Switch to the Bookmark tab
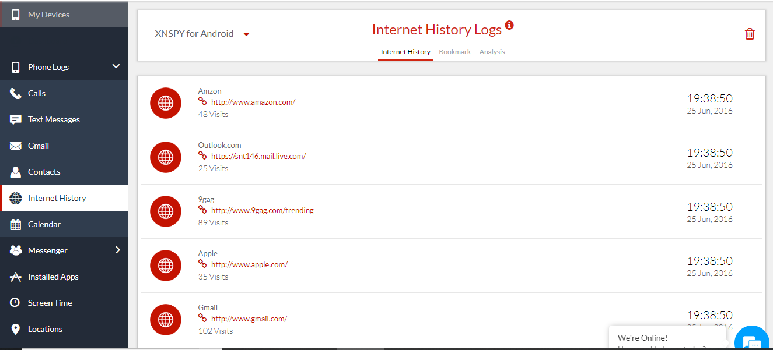The width and height of the screenshot is (773, 350). [455, 52]
